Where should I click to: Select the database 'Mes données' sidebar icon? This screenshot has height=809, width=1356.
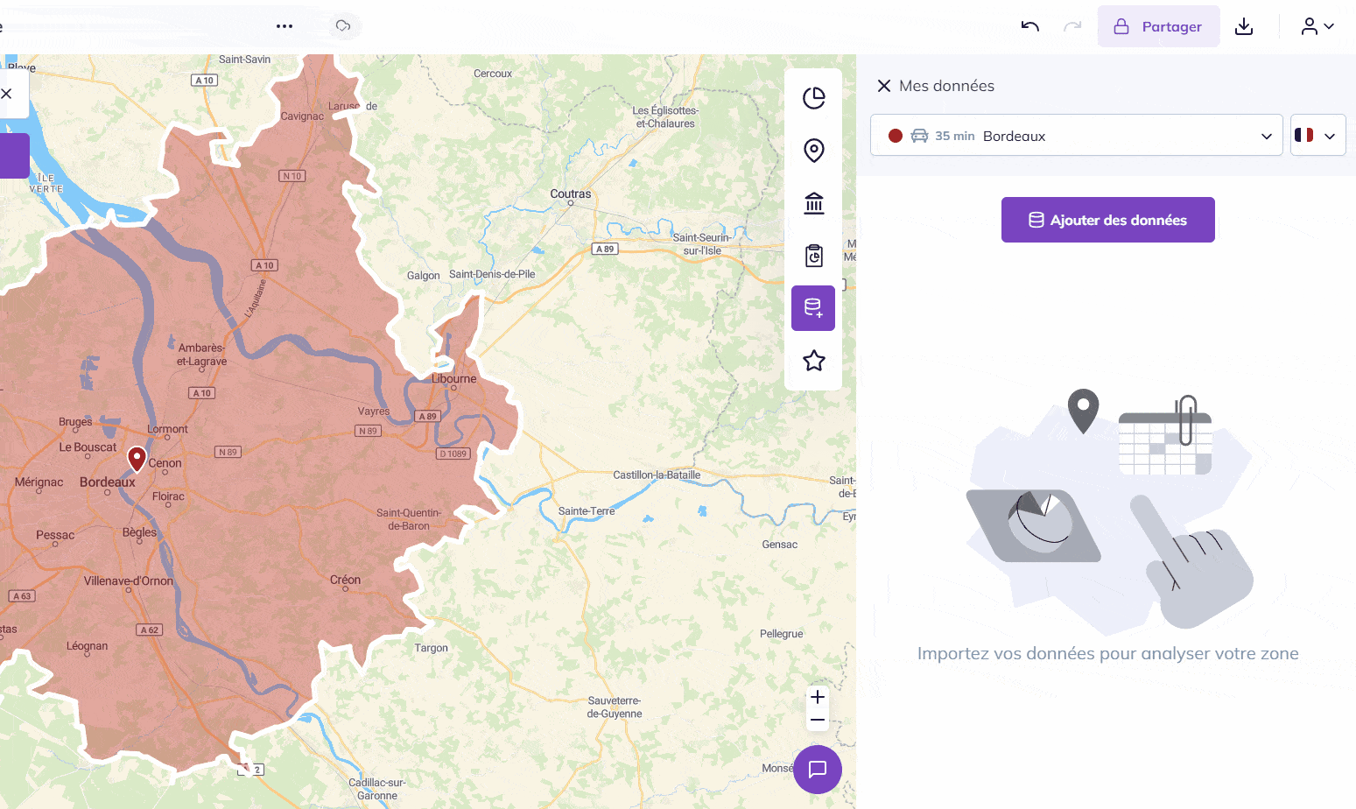[813, 308]
